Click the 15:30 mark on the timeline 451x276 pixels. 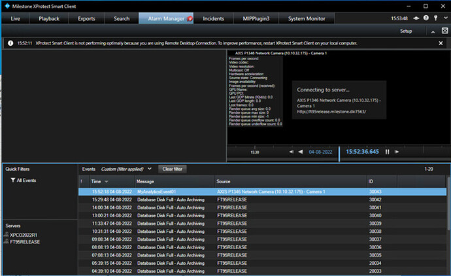pos(254,152)
